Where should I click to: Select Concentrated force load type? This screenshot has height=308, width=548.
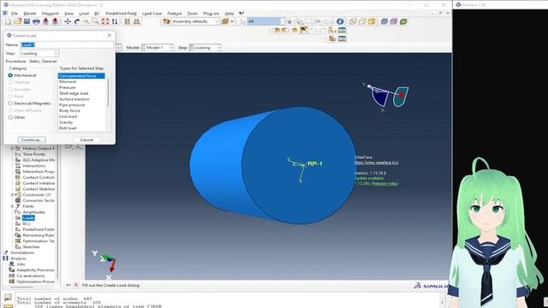click(x=81, y=76)
